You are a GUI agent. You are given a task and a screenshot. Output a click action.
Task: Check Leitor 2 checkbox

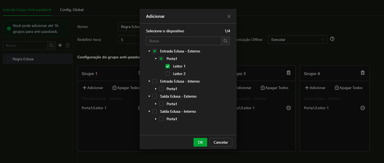(168, 74)
